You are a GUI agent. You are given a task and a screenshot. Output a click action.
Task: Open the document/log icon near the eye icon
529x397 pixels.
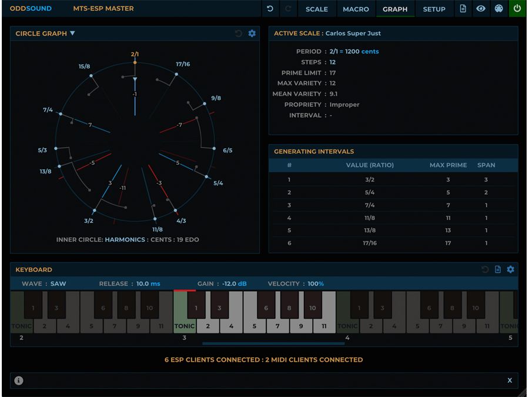(464, 9)
